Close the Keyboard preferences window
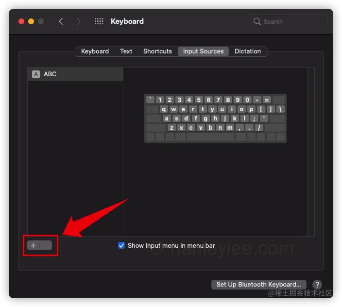Image resolution: width=342 pixels, height=307 pixels. [21, 21]
